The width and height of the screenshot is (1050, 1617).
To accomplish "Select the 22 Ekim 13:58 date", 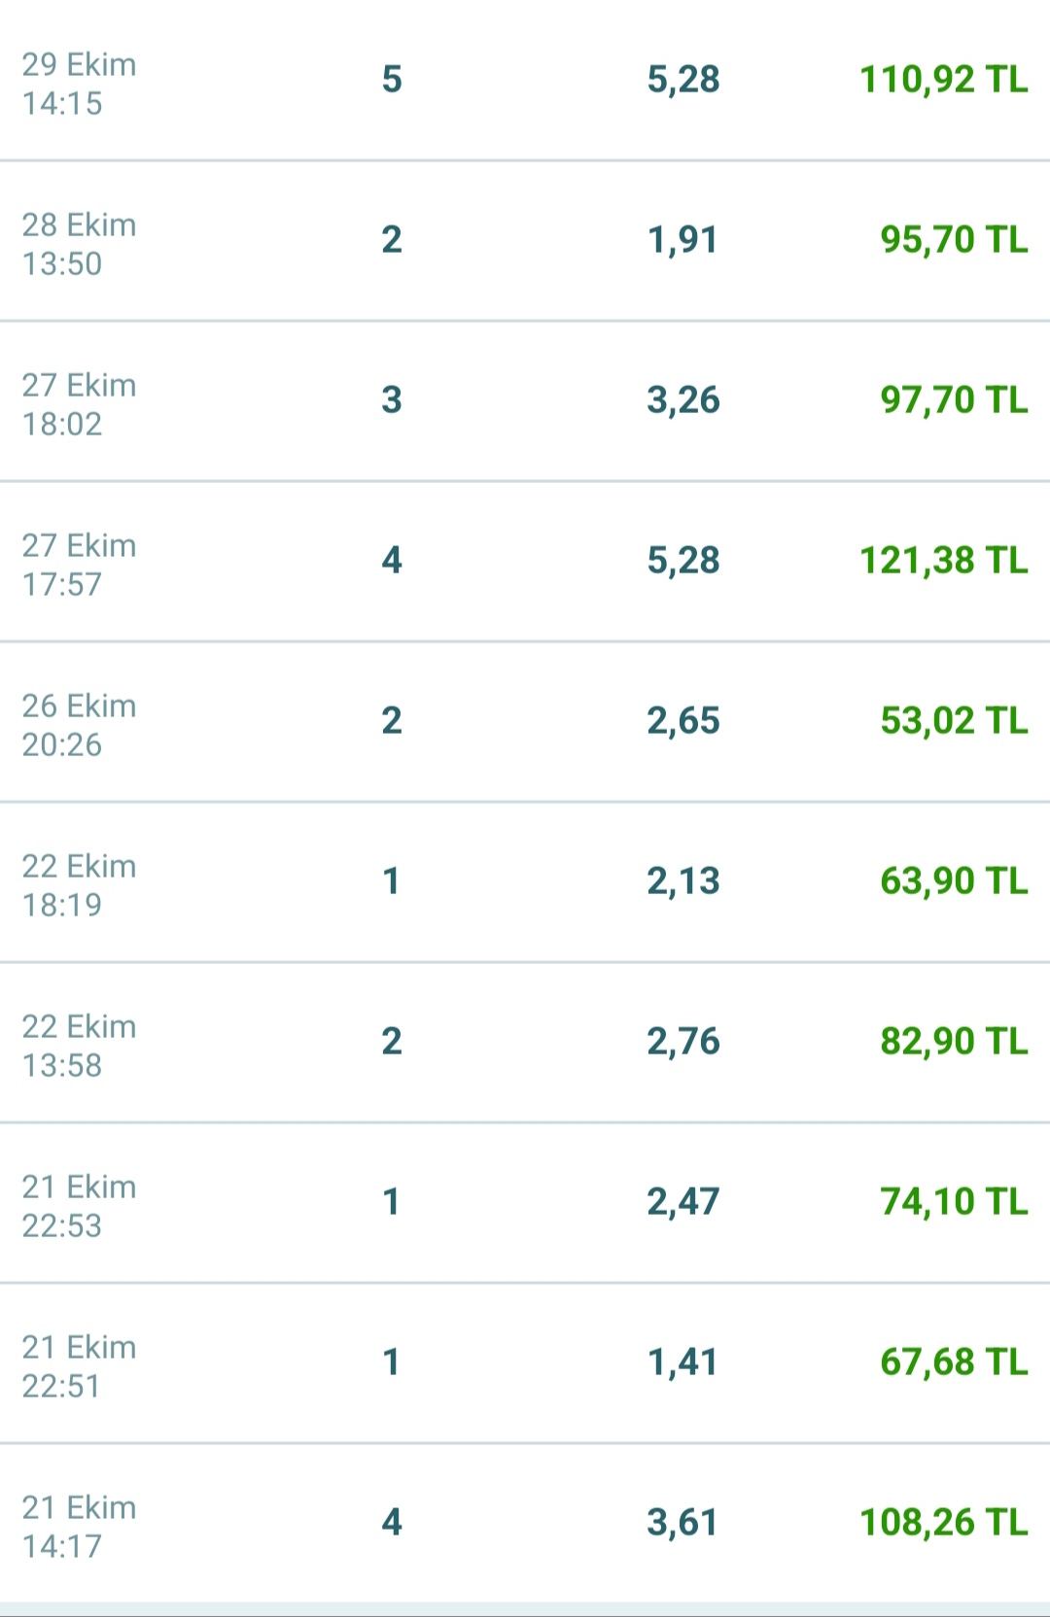I will [x=80, y=1046].
